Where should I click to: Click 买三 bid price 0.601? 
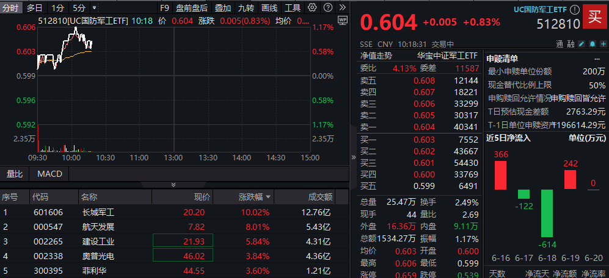(424, 163)
